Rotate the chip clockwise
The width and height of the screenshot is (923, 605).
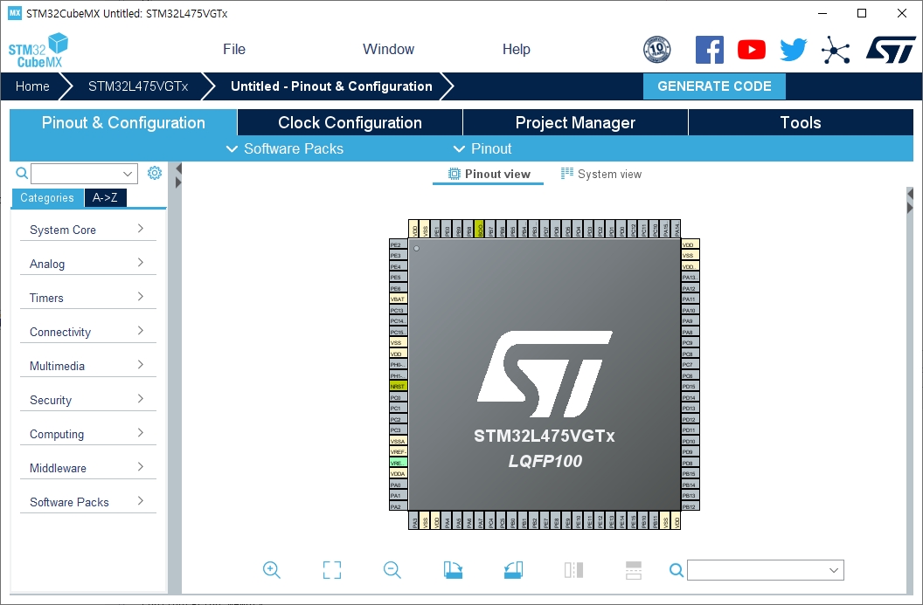(453, 570)
